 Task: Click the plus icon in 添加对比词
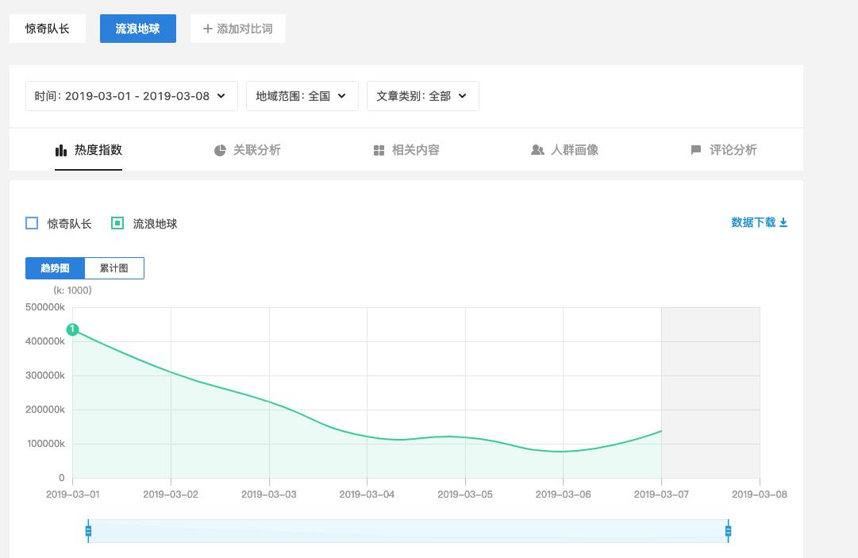pyautogui.click(x=208, y=29)
